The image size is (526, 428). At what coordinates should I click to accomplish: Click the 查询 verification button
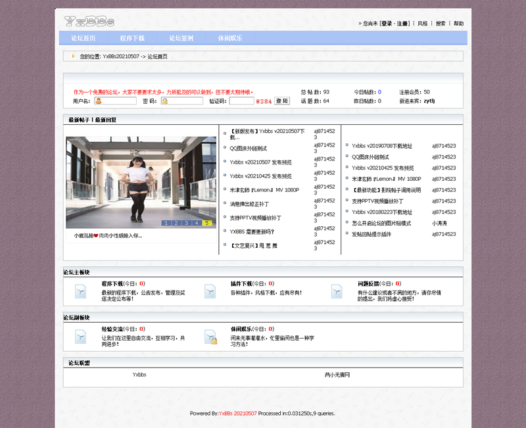coord(281,102)
